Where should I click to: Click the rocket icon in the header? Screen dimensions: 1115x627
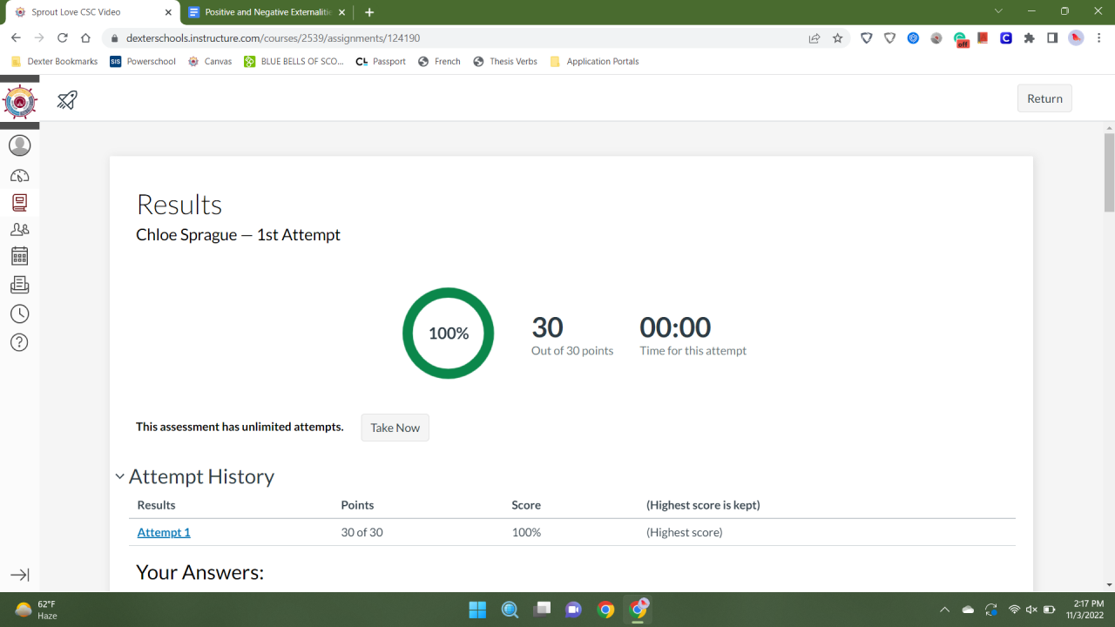coord(67,99)
